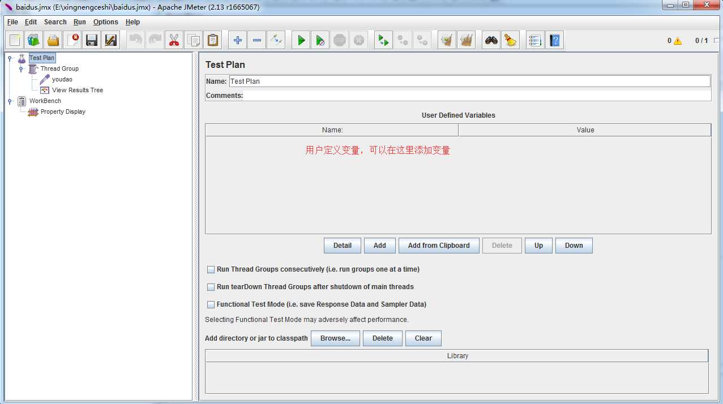Collapse the Test Plan tree node handle
Screen dimensions: 723x404
pos(10,58)
